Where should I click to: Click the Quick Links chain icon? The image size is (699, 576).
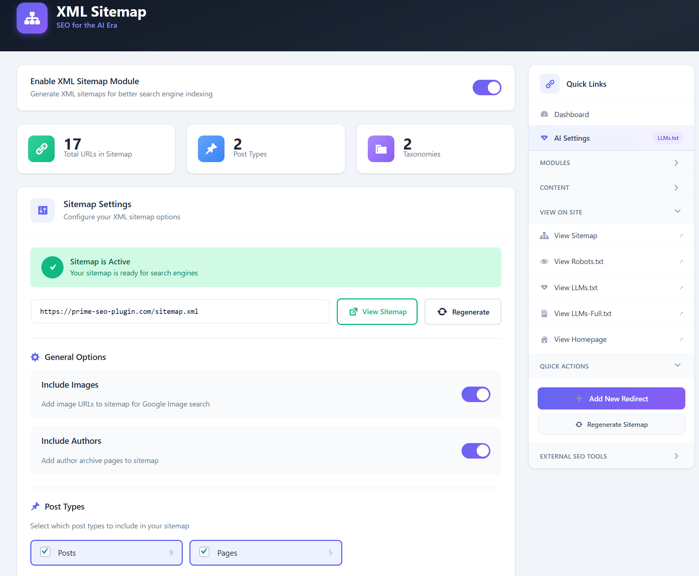pyautogui.click(x=550, y=84)
